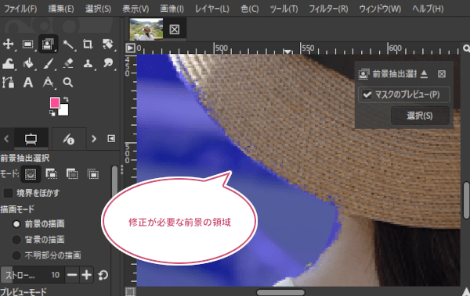Show previous dock tab with left chevron
This screenshot has width=470, height=296.
(x=6, y=139)
